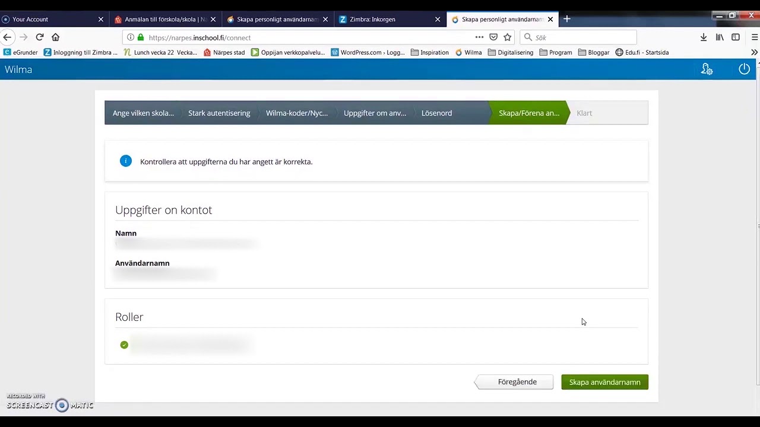Open the eGrunder bookmark

20,52
